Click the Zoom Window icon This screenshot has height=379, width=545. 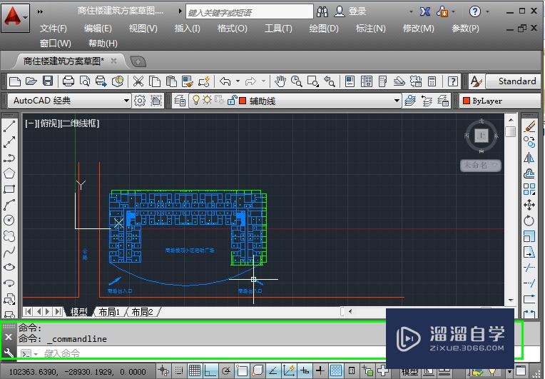coord(313,81)
